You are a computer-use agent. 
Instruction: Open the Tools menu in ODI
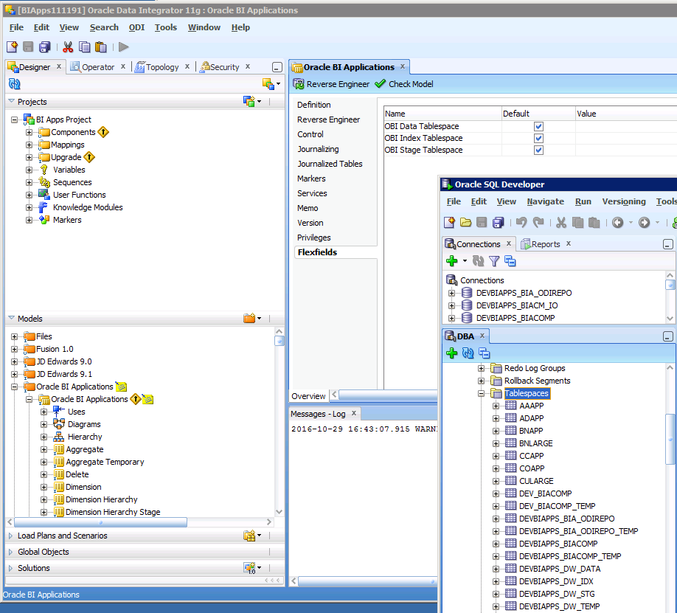[166, 27]
